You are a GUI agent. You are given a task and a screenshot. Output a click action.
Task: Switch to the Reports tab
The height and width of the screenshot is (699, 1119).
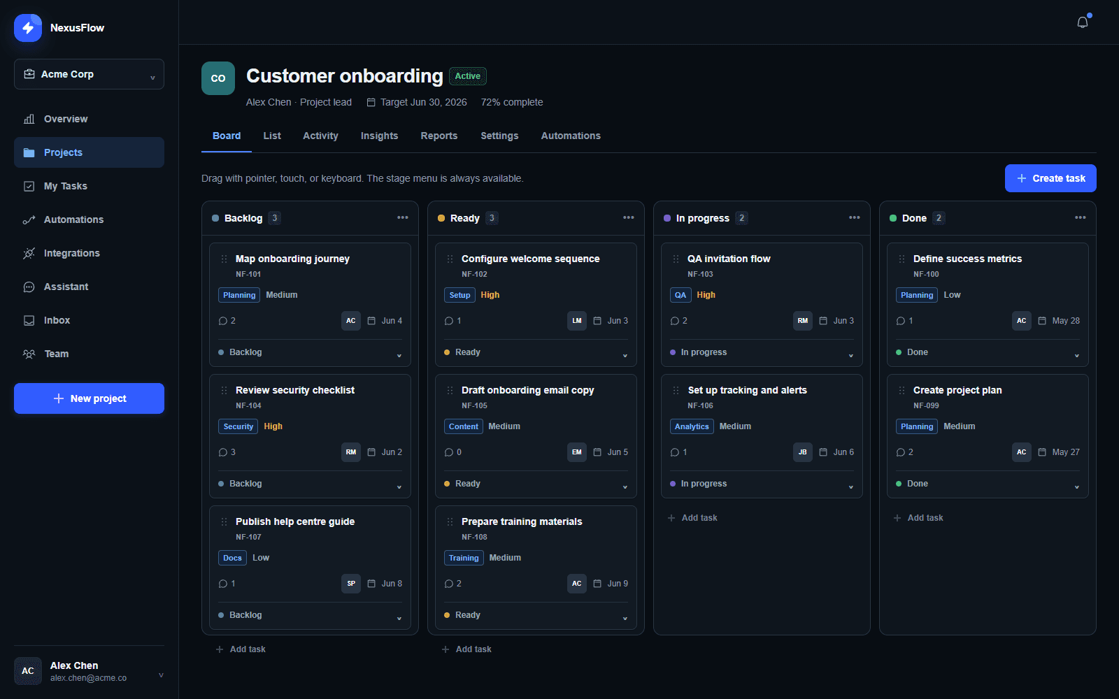pyautogui.click(x=439, y=136)
